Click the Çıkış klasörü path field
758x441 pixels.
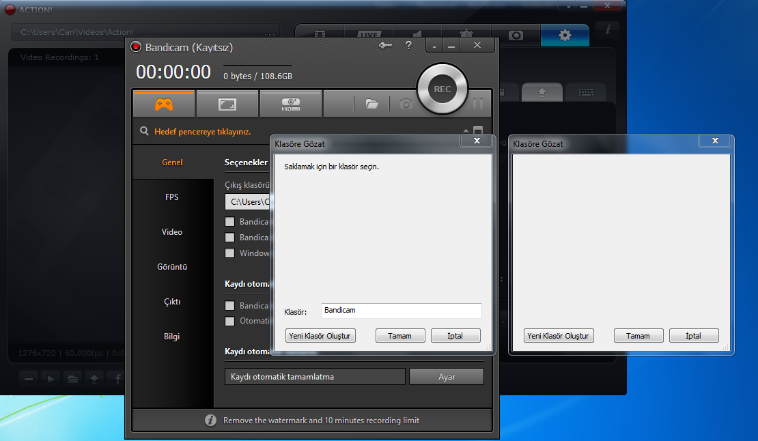point(247,202)
